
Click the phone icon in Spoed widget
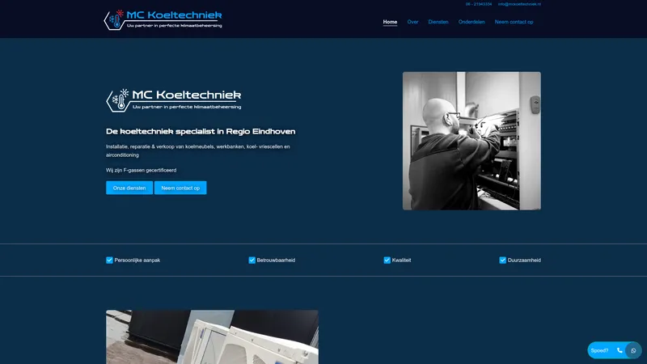(620, 350)
